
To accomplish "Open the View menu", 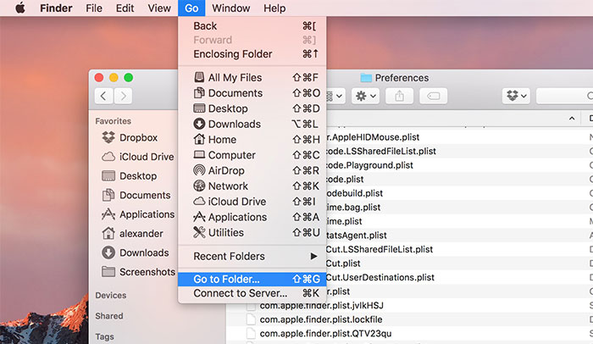I will [x=159, y=8].
